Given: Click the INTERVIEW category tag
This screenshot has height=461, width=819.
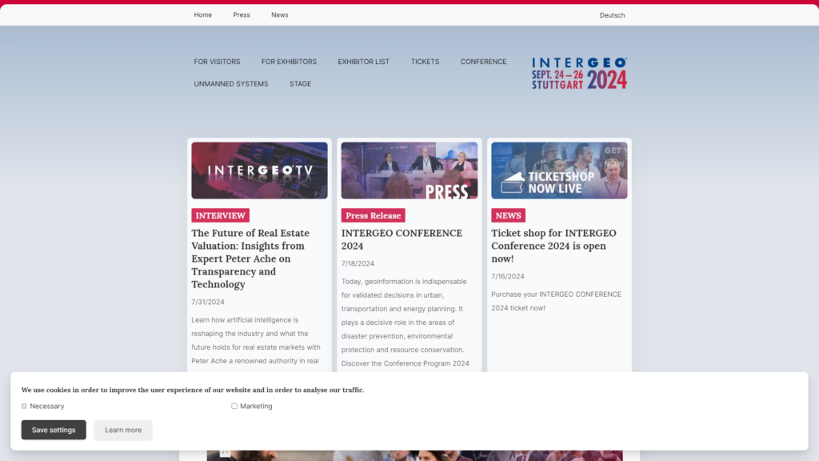Looking at the screenshot, I should point(221,215).
